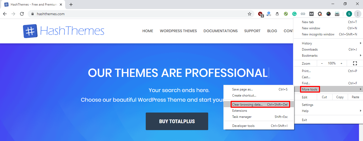The height and width of the screenshot is (141, 363).
Task: Click the SUPPORT nav link
Action: click(252, 31)
